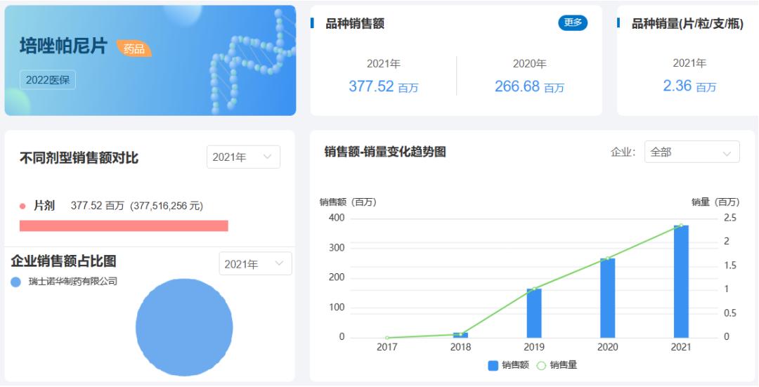Click the 2022医保 label badge

click(48, 80)
